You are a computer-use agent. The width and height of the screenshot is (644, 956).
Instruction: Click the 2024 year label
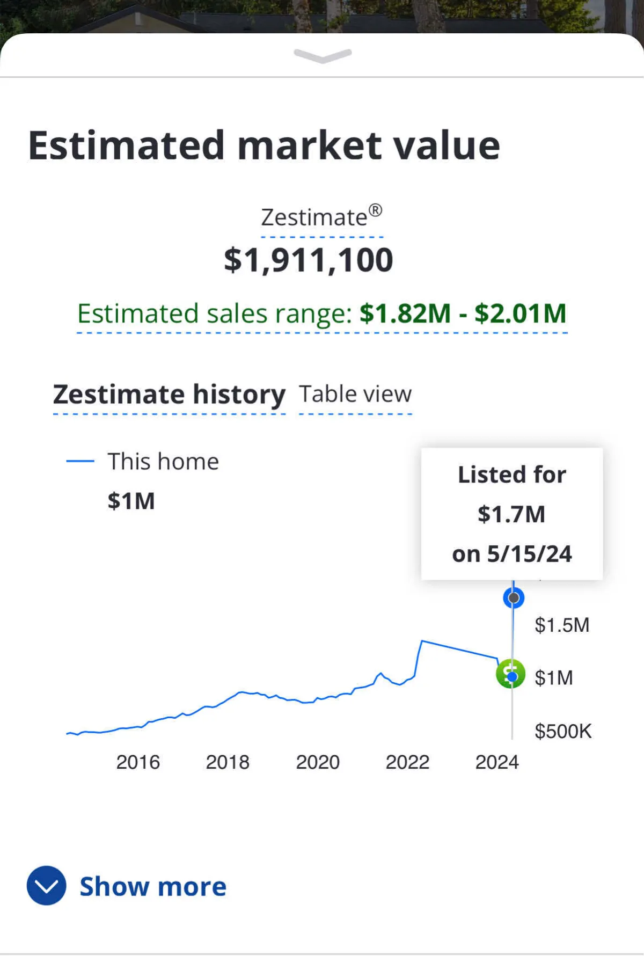[x=497, y=762]
